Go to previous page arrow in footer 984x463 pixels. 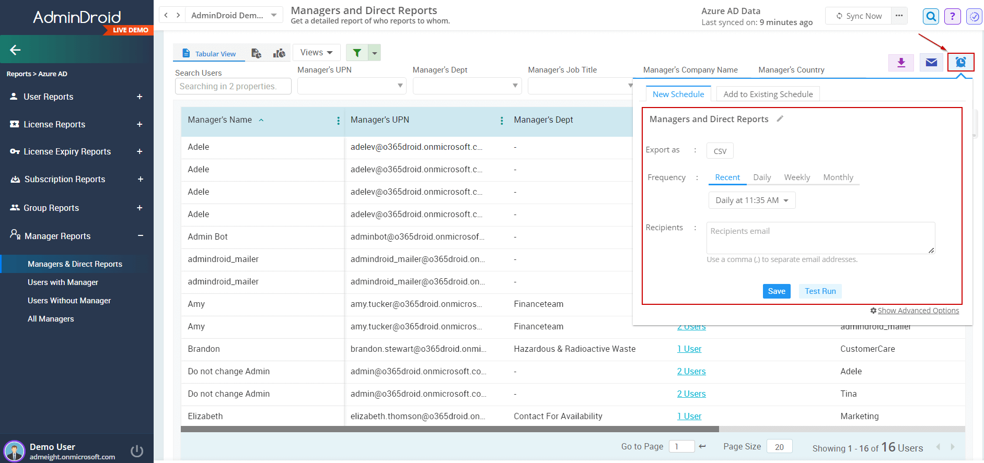point(938,447)
